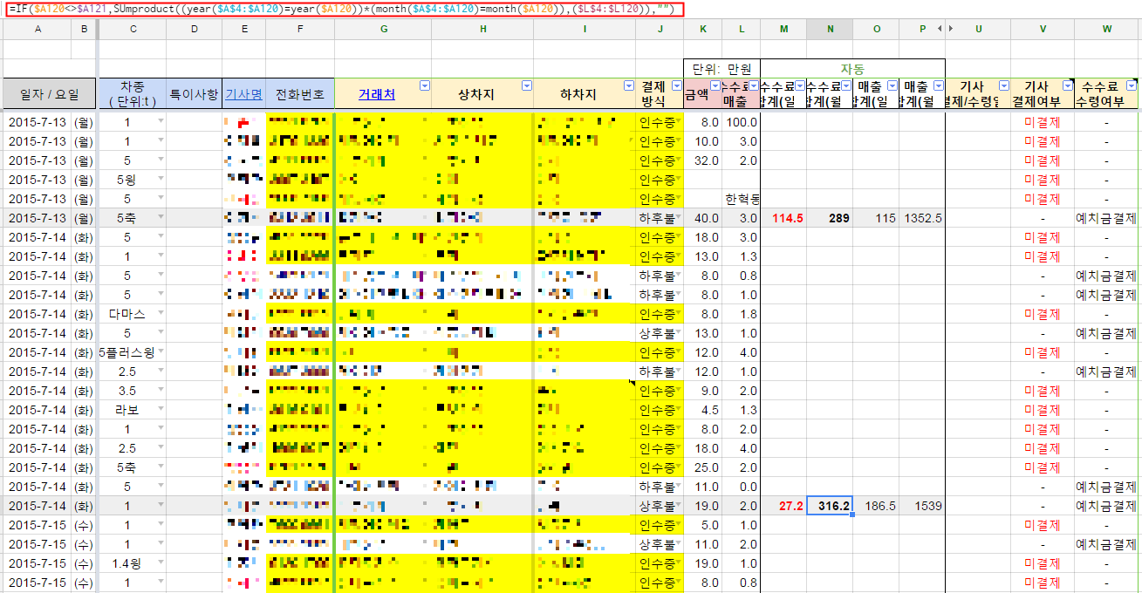The image size is (1142, 593).
Task: Select the column G header
Action: coord(383,30)
